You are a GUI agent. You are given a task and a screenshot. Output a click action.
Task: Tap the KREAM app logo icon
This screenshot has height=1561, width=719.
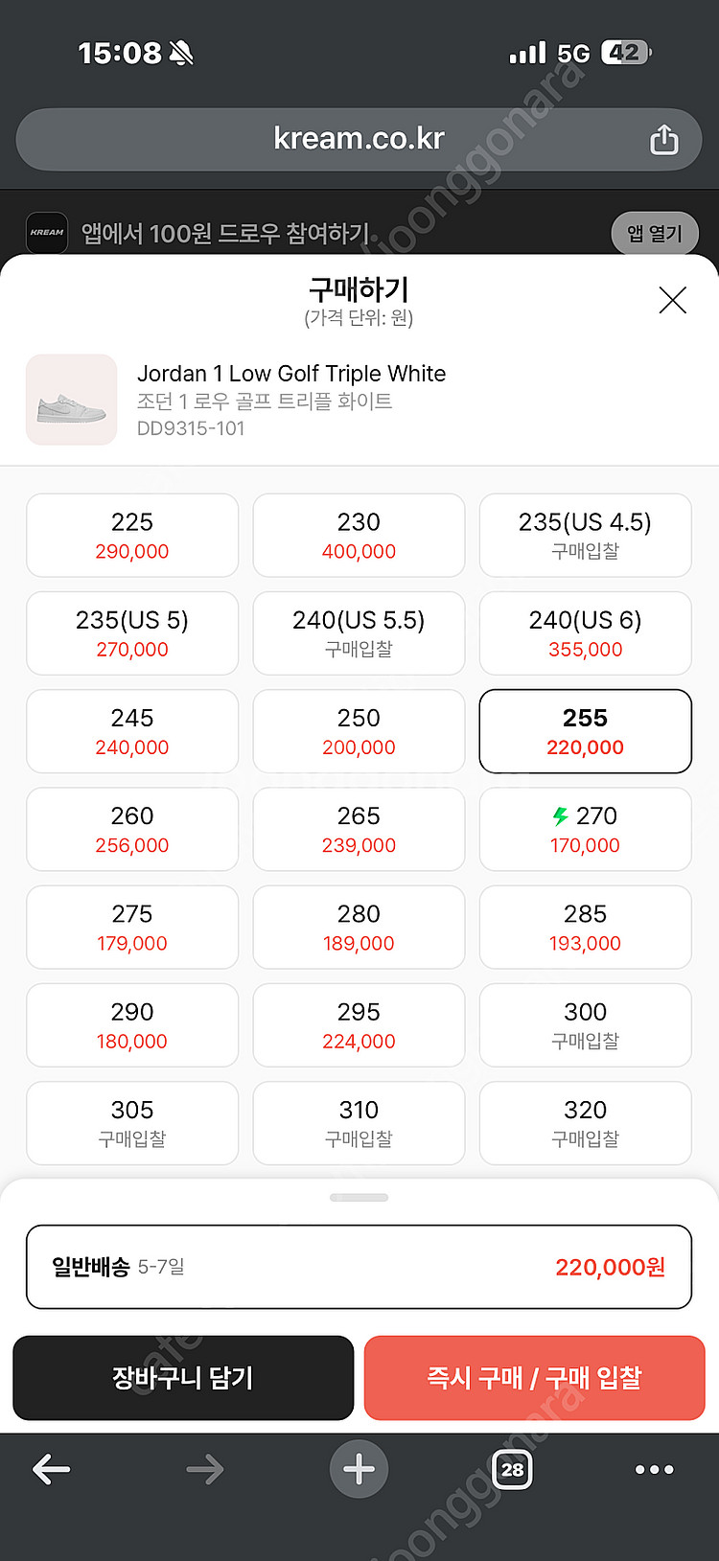(46, 233)
